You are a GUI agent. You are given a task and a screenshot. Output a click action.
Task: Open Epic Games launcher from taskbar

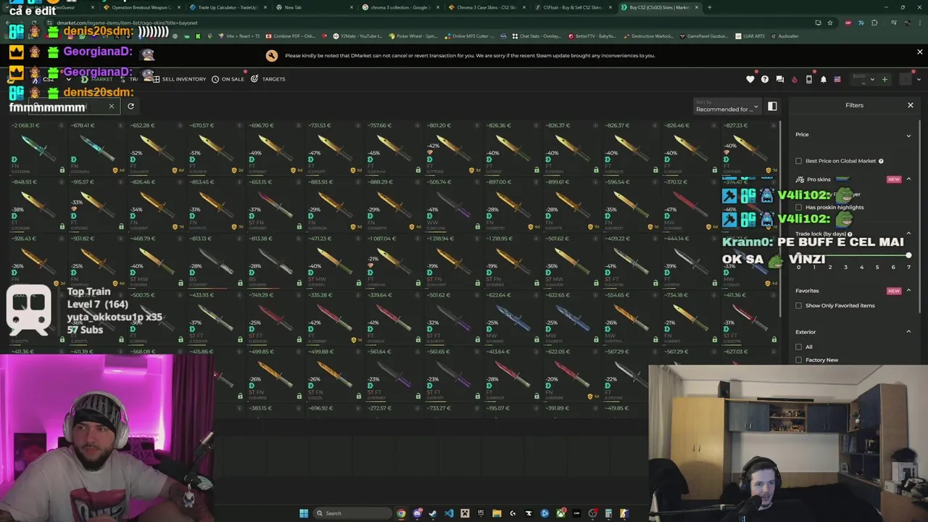coord(481,513)
